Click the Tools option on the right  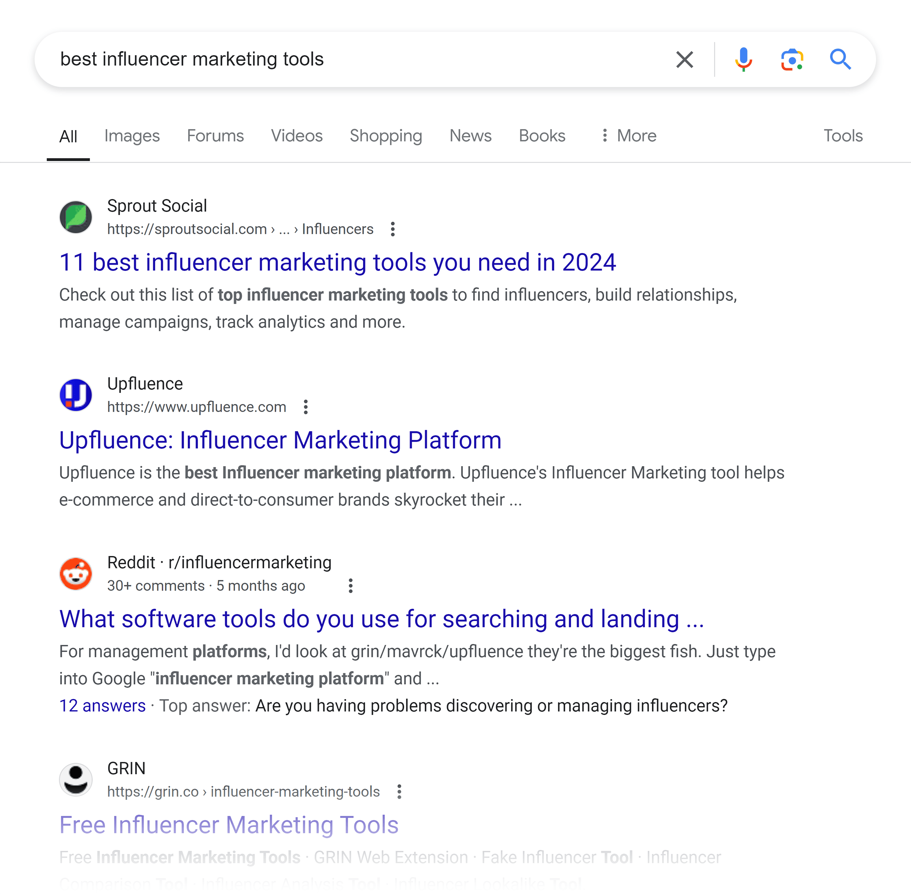click(842, 136)
